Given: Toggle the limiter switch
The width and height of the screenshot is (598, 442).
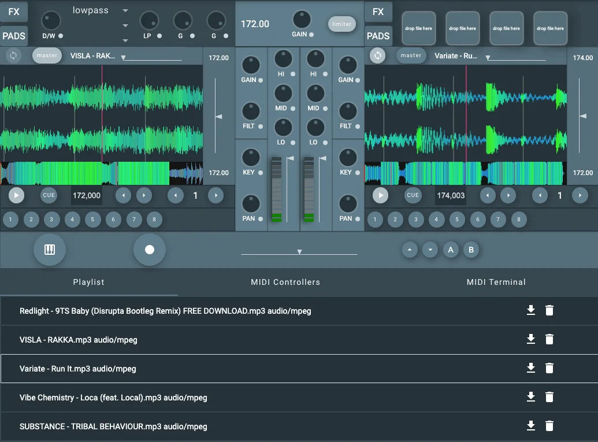Looking at the screenshot, I should tap(341, 24).
